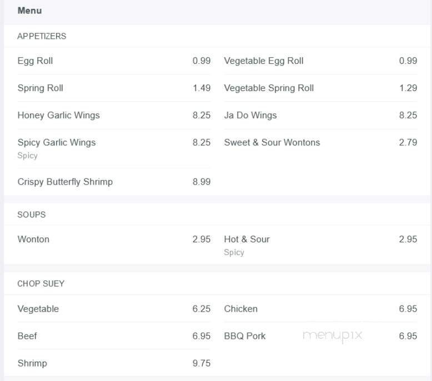This screenshot has width=432, height=381.
Task: Select Vegetable chop suey
Action: 38,309
